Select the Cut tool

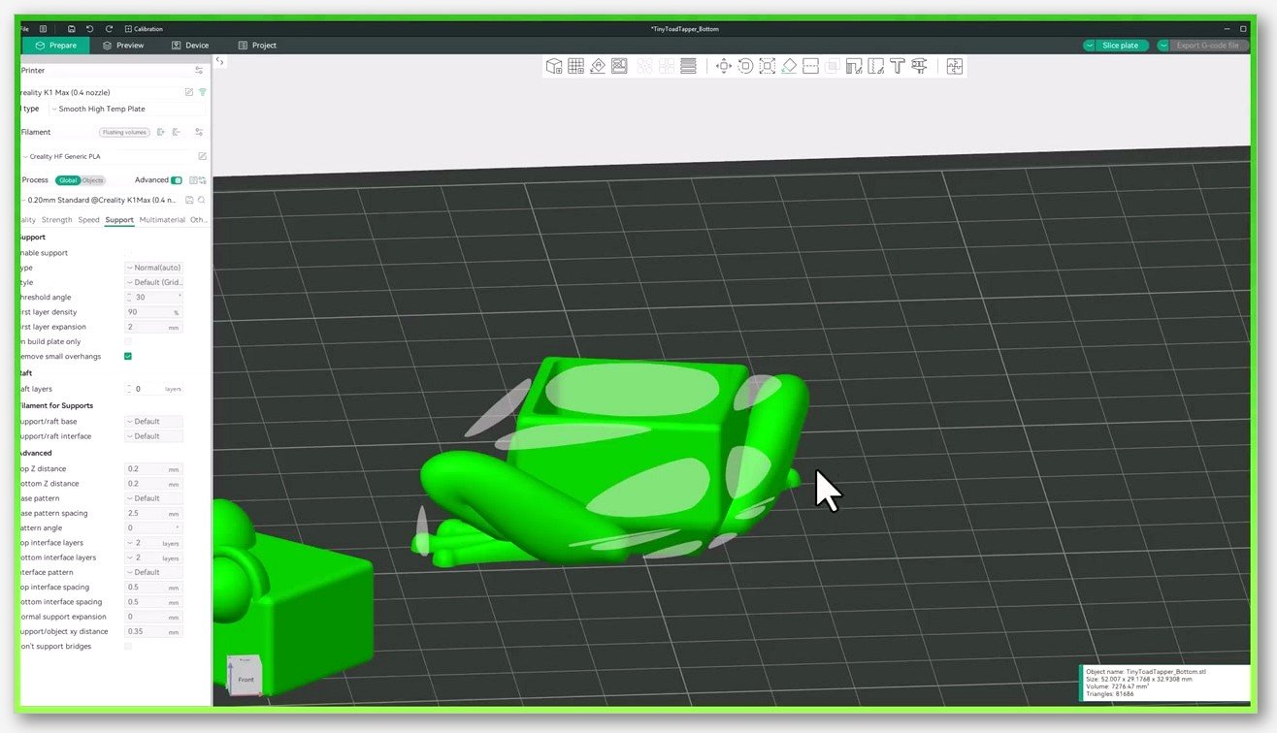pos(810,66)
